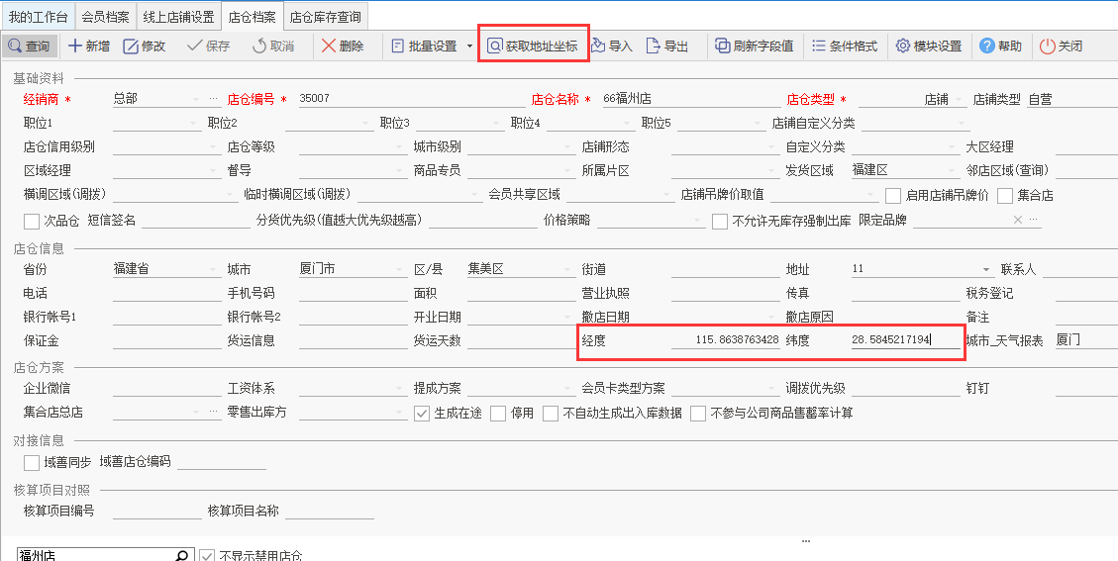Click the 导入 import icon
Image resolution: width=1118 pixels, height=561 pixels.
[597, 47]
